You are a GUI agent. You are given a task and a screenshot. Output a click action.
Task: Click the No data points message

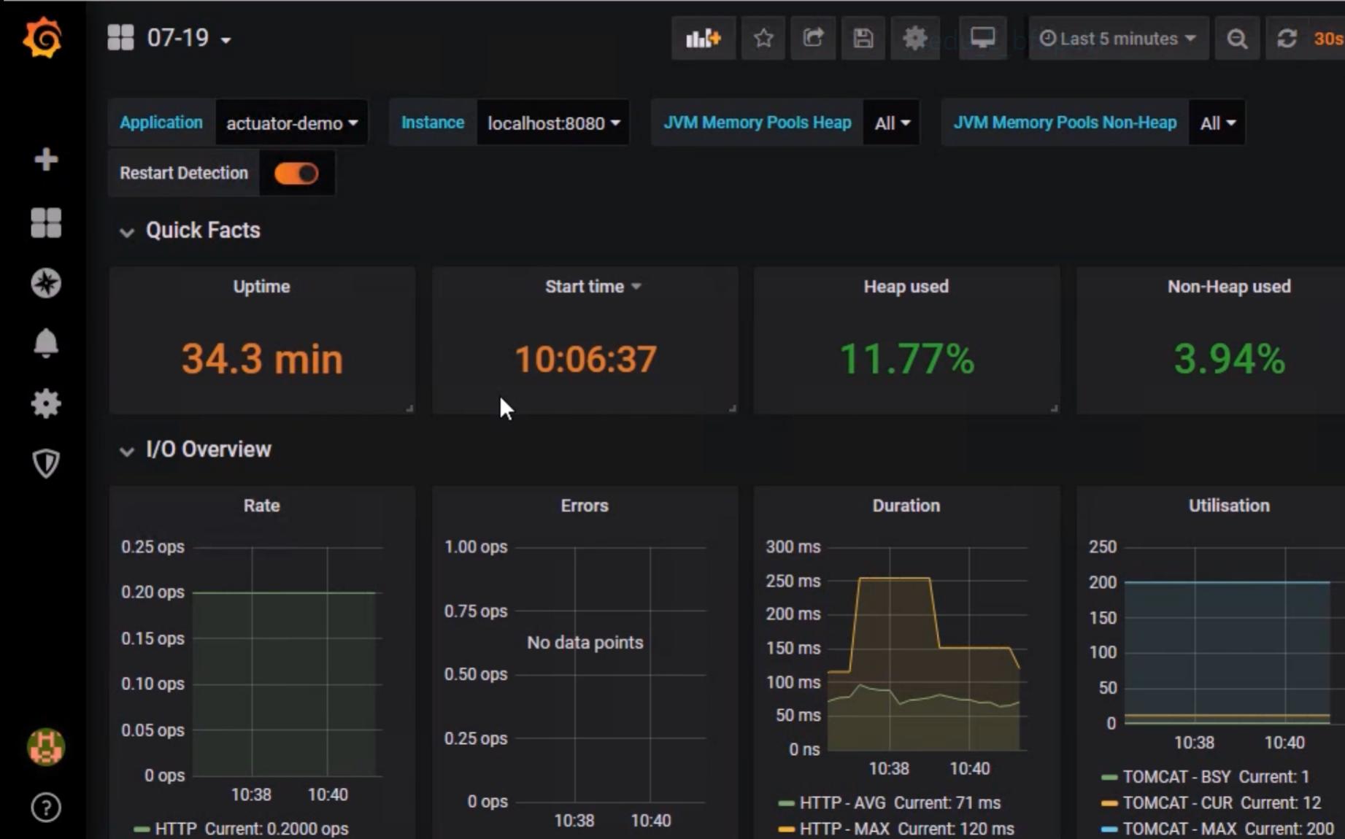pyautogui.click(x=585, y=643)
